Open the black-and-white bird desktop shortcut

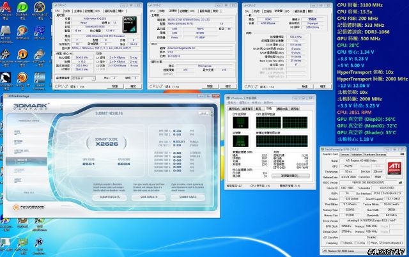pyautogui.click(x=6, y=78)
